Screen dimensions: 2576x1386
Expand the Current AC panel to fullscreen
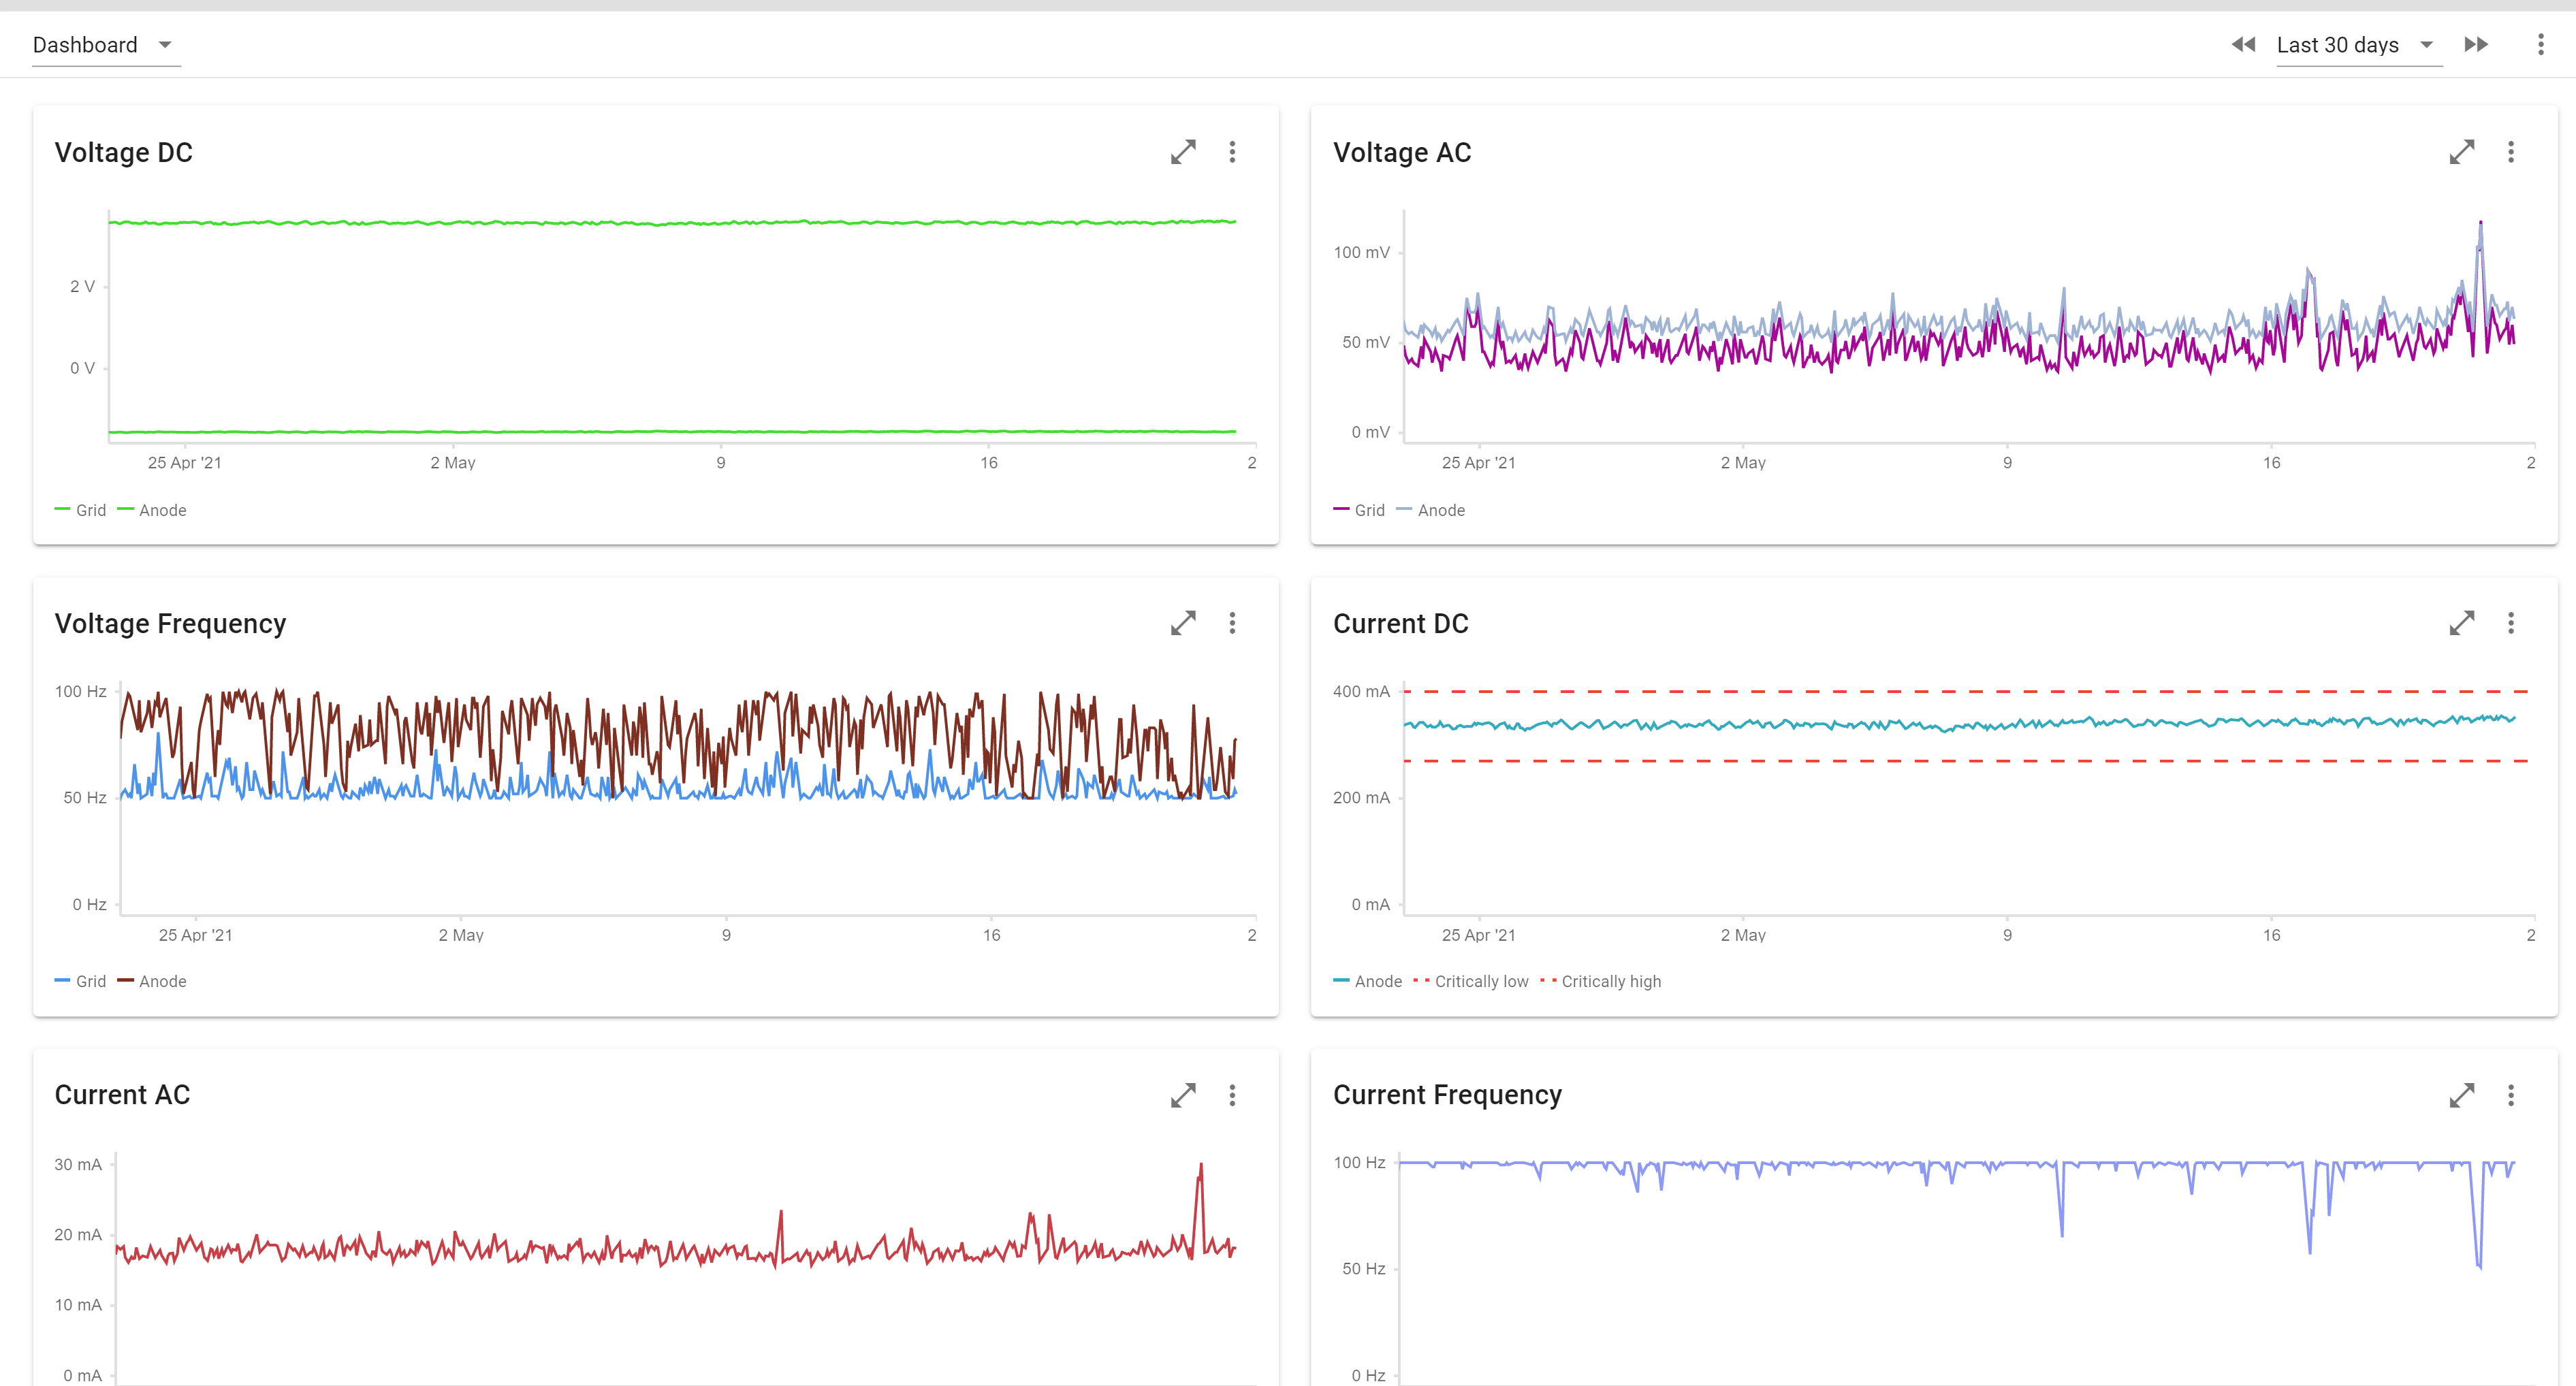click(1183, 1095)
